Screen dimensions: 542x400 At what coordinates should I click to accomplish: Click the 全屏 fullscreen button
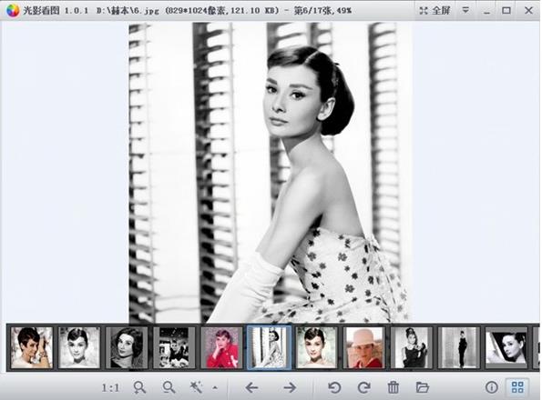[435, 10]
